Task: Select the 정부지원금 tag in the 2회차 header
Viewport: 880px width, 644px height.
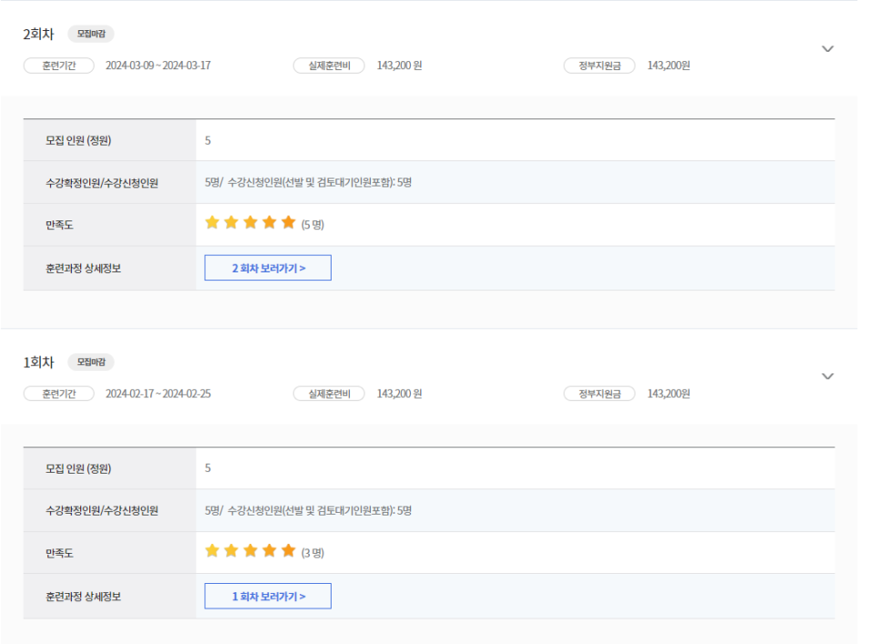Action: click(599, 66)
